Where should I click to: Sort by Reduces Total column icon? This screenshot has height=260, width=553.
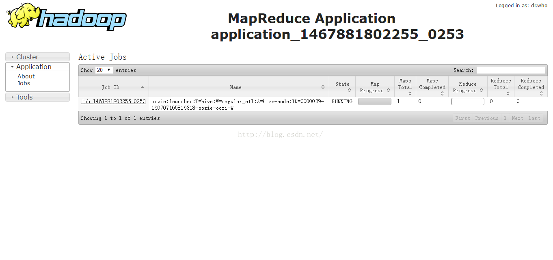click(x=508, y=94)
